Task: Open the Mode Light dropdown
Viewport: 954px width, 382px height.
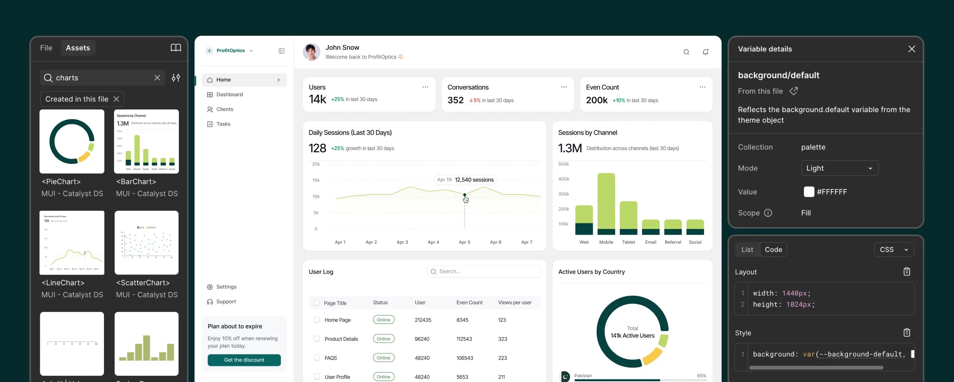Action: (x=840, y=168)
